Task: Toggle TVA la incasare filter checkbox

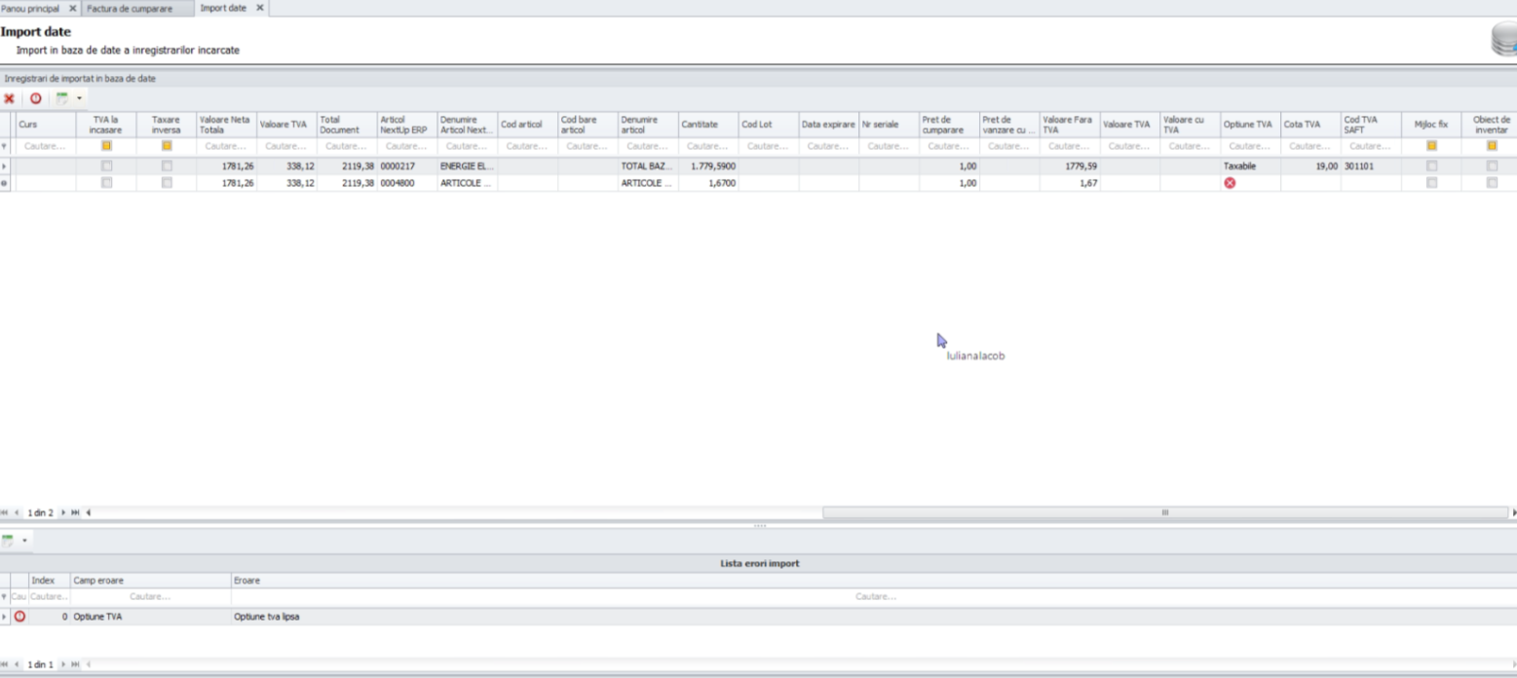Action: pos(106,146)
